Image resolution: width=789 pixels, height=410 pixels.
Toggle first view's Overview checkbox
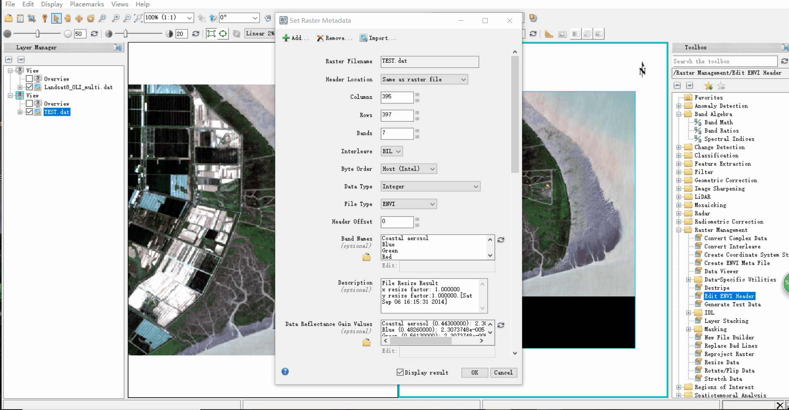click(29, 79)
